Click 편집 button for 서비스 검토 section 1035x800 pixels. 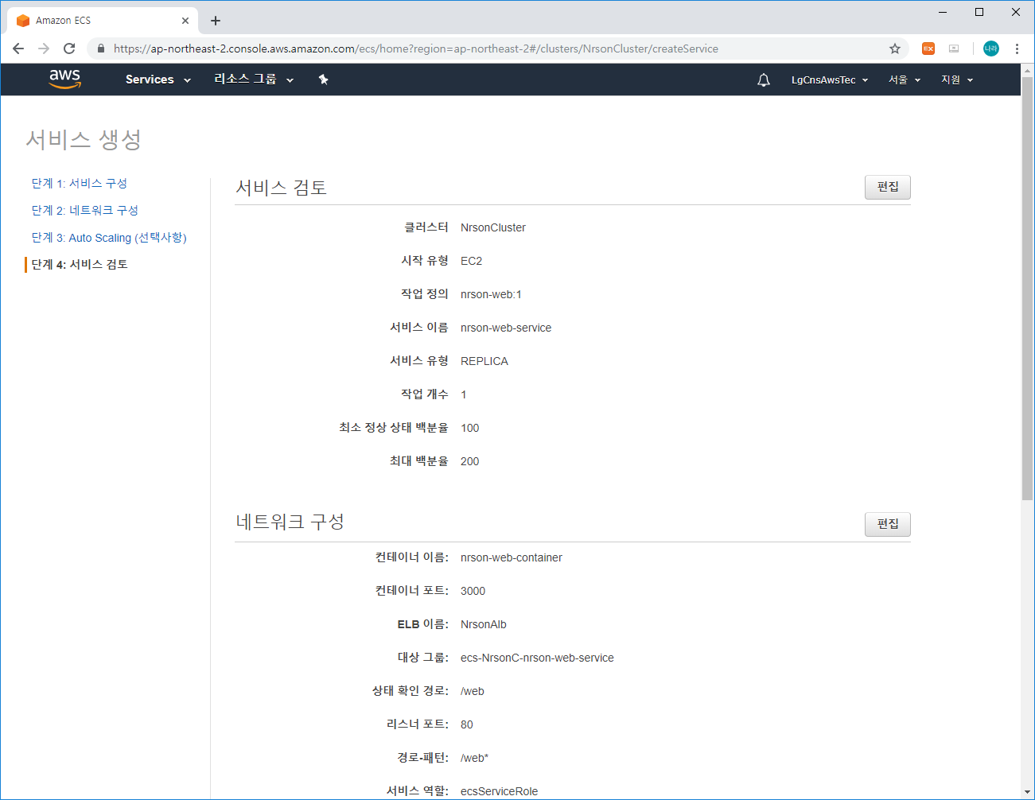pos(888,187)
